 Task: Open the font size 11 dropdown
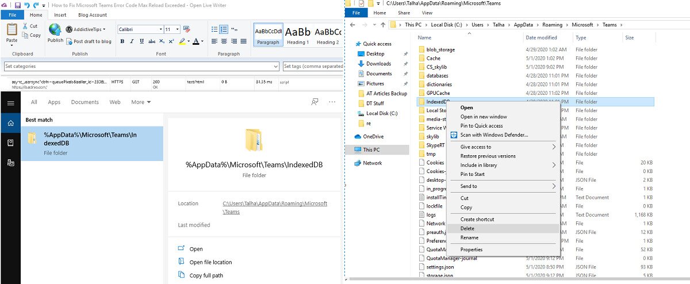pos(177,29)
